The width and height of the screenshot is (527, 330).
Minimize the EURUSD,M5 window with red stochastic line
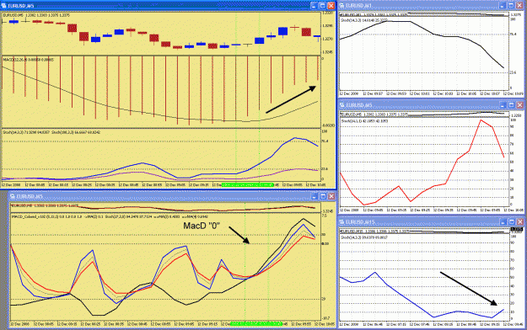(x=503, y=105)
